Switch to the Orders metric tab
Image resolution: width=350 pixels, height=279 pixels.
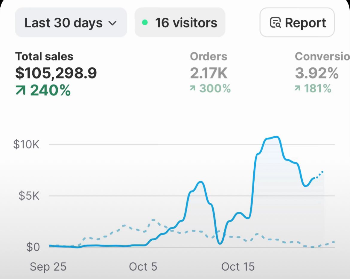(209, 57)
